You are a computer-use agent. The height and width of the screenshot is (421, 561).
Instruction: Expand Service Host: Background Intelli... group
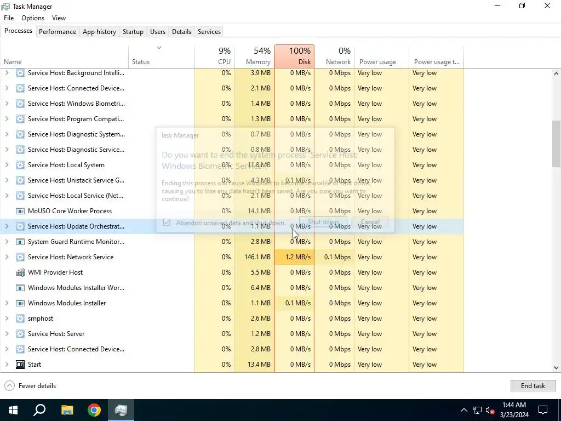(x=7, y=73)
